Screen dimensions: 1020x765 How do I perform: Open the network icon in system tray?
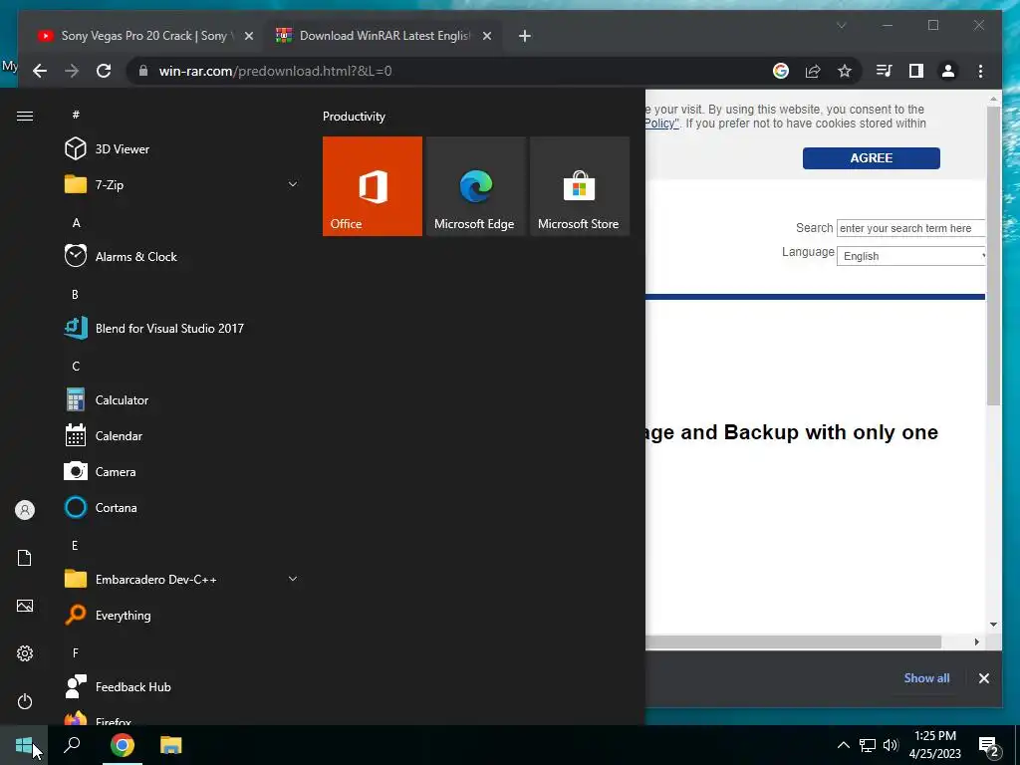(868, 745)
